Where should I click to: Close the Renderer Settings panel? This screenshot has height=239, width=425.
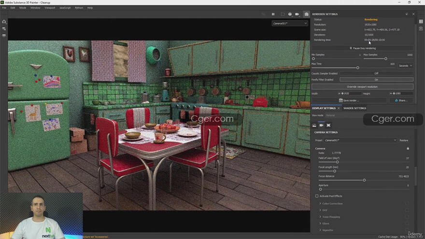coord(413,14)
